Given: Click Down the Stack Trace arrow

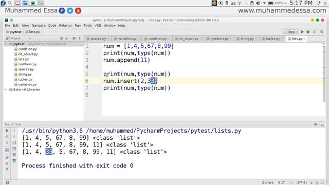Looking at the screenshot, I should [x=14, y=137].
